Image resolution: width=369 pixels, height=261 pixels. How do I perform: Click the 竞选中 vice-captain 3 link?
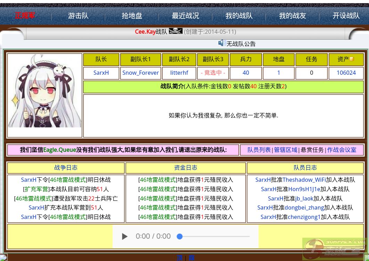tap(213, 73)
